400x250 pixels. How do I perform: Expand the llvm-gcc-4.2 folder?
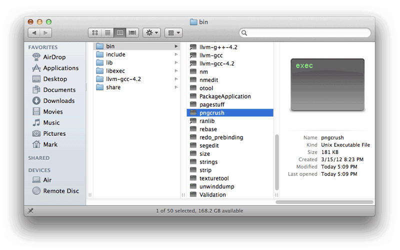click(123, 79)
